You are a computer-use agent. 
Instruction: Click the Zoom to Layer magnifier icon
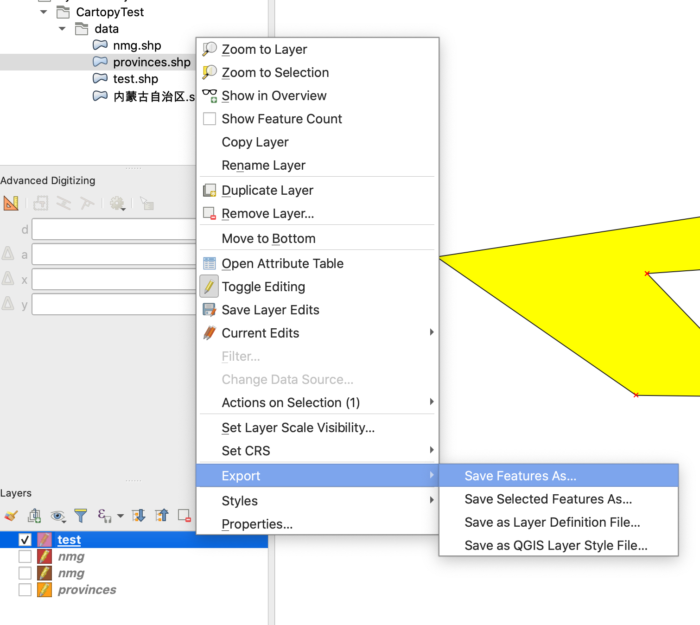210,49
